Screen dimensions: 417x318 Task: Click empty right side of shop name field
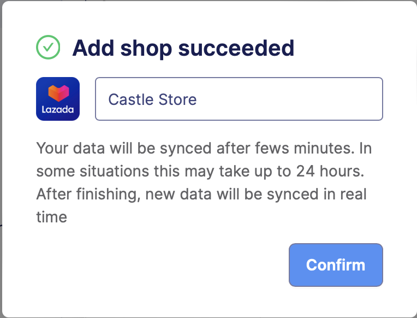coord(317,99)
